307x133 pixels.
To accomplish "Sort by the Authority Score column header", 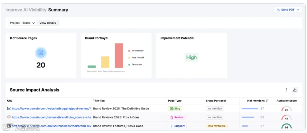I will [287, 101].
